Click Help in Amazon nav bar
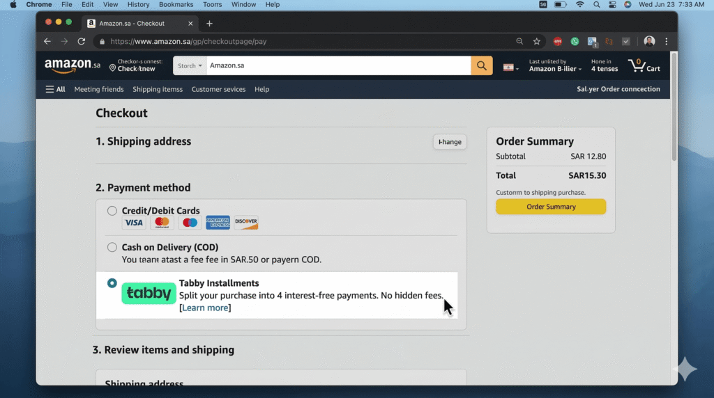714x398 pixels. coord(262,90)
